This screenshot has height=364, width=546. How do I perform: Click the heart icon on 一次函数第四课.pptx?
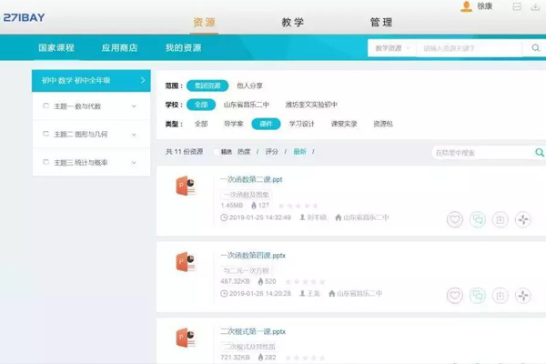click(454, 295)
